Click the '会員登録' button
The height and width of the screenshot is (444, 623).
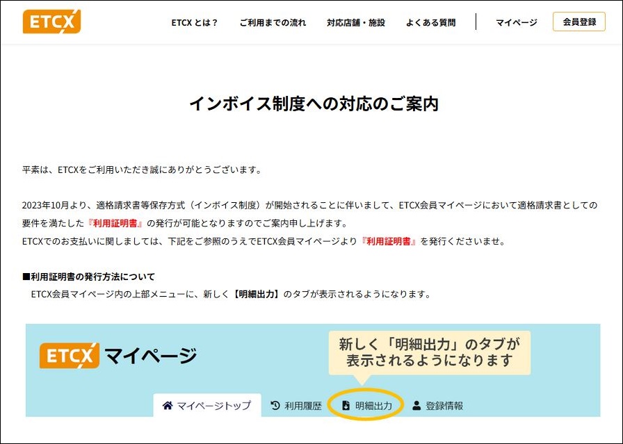(x=579, y=22)
